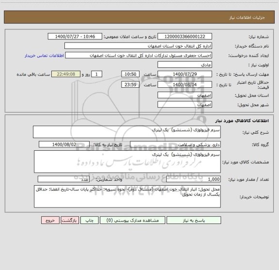
Task: Click label تاریخ و ساعت اعلان عمومی
Action: (130, 37)
